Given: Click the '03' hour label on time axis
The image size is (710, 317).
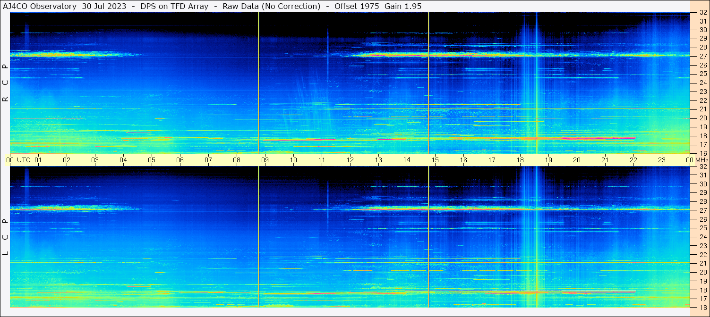Looking at the screenshot, I should click(95, 160).
